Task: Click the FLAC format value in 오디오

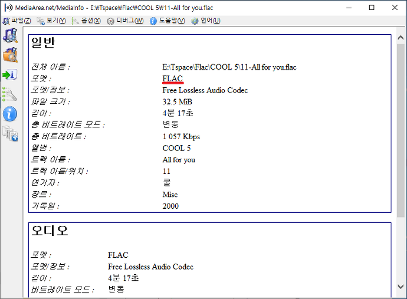Action: pyautogui.click(x=118, y=255)
